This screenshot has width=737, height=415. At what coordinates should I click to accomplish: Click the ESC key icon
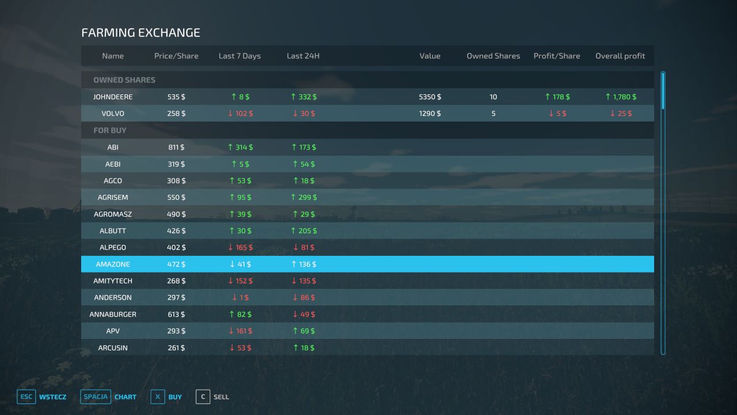coord(26,397)
